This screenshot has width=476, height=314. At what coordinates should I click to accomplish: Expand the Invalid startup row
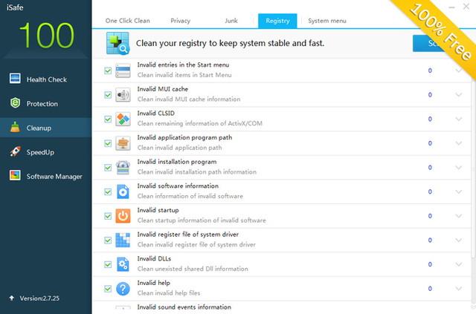[x=458, y=216]
